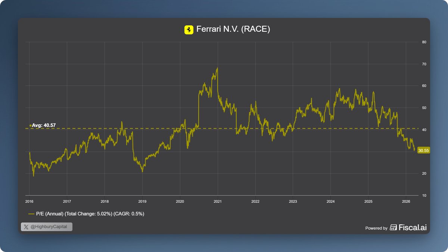Click the 40 y-axis label
The height and width of the screenshot is (252, 448).
click(x=424, y=130)
